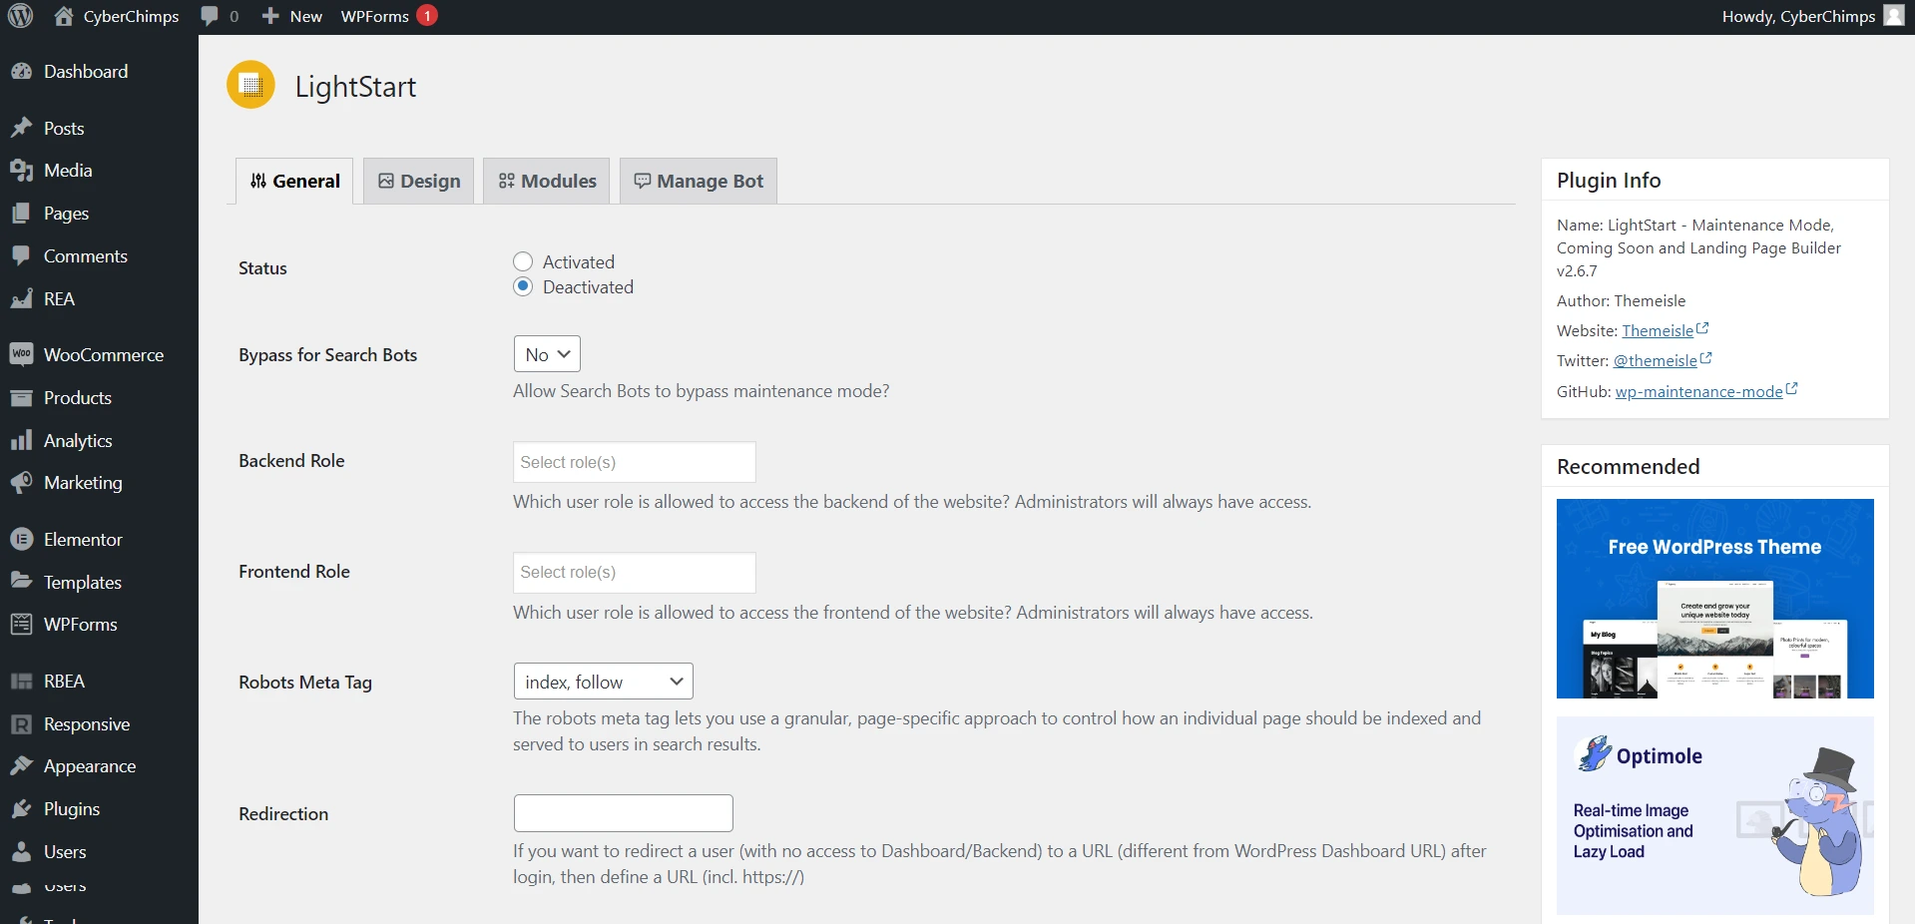Click the CyberChimps home icon

pyautogui.click(x=64, y=16)
